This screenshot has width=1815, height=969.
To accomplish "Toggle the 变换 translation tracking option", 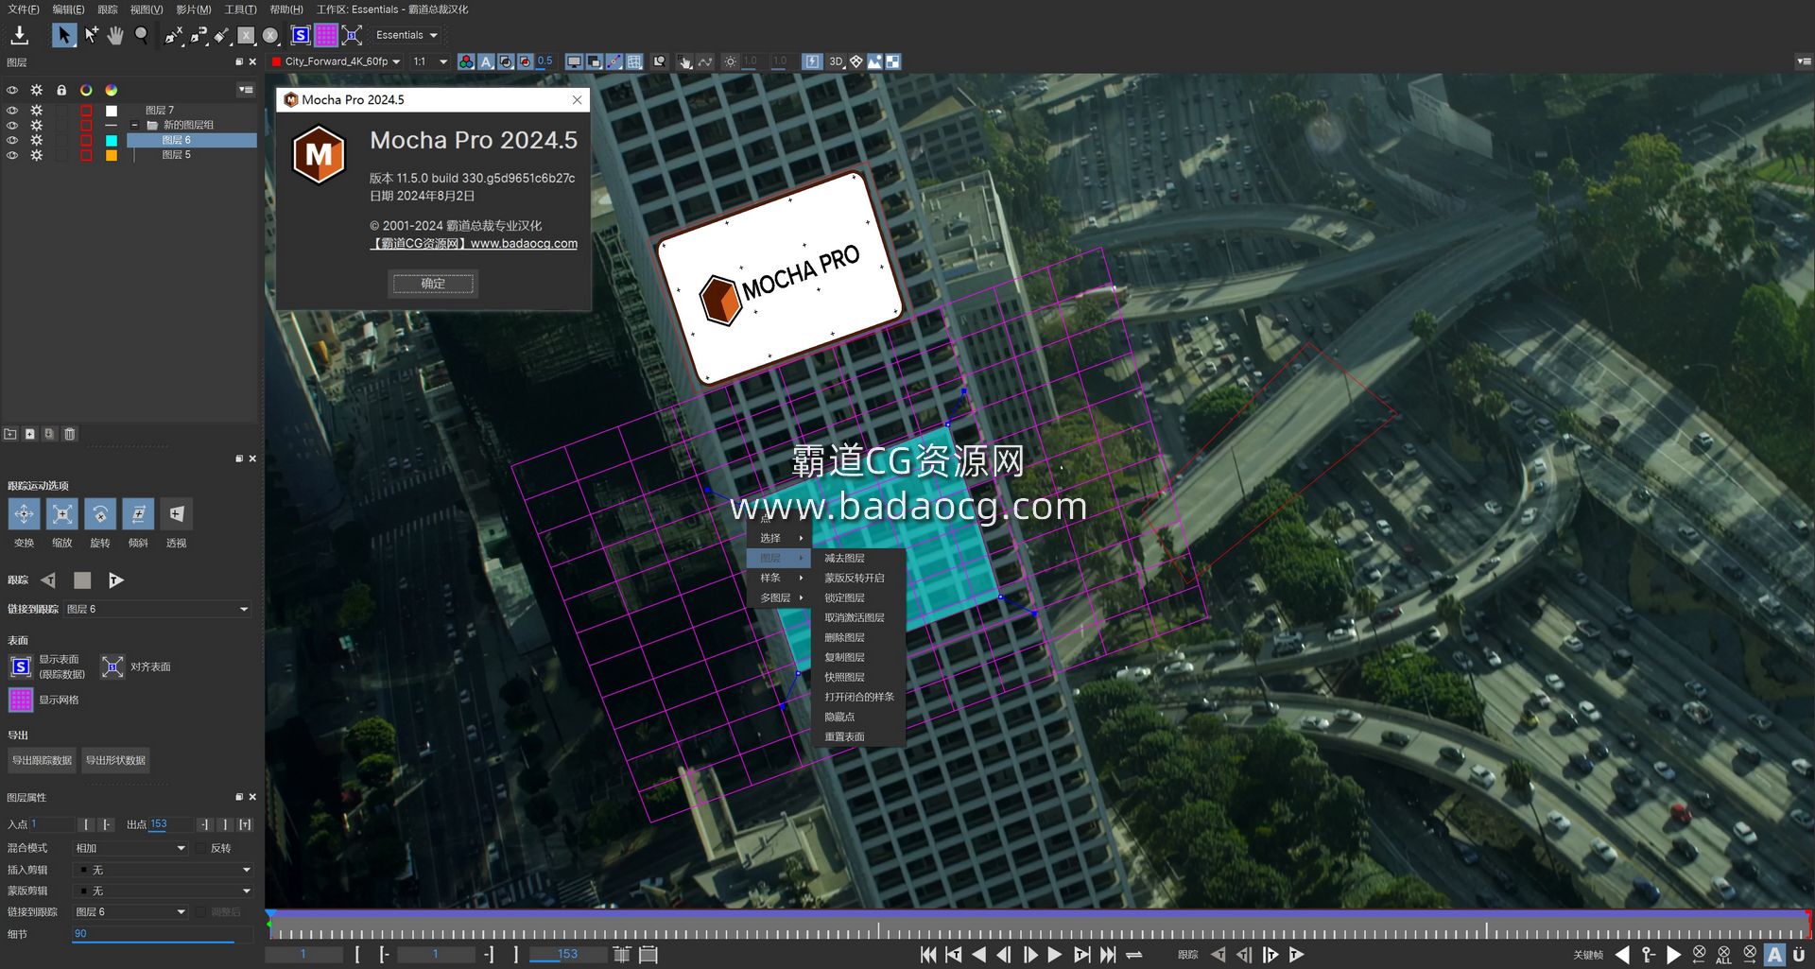I will [24, 514].
